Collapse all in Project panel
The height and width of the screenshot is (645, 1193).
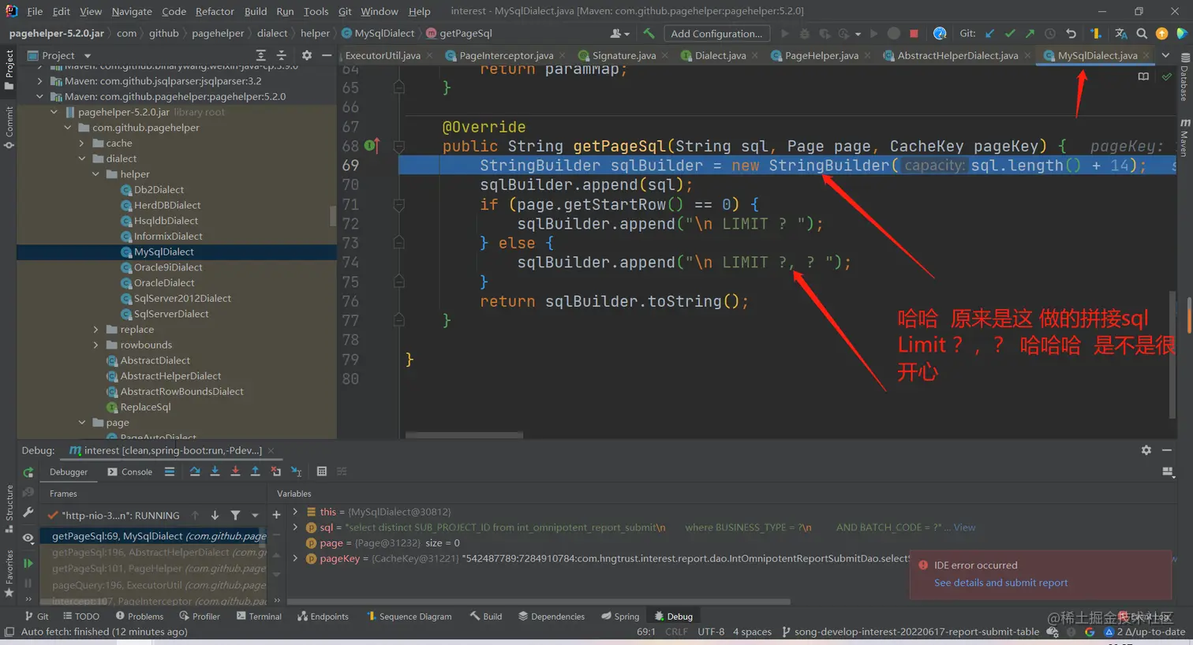281,55
